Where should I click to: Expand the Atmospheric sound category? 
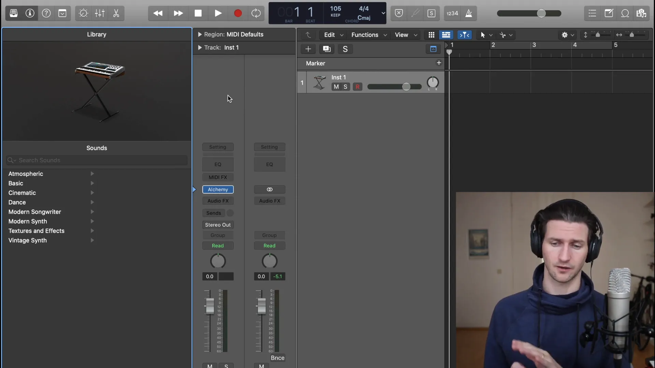(92, 174)
